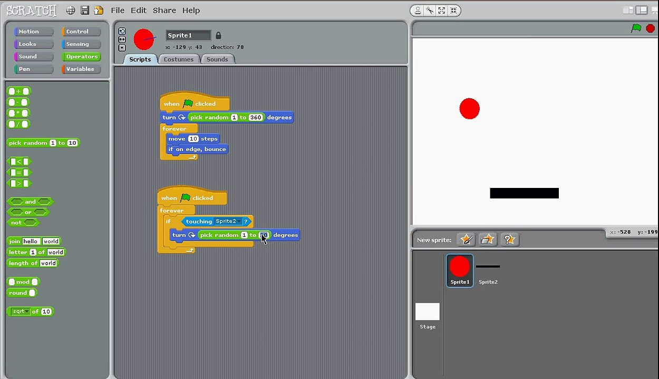Set rotation style to can rotate

coord(122,32)
